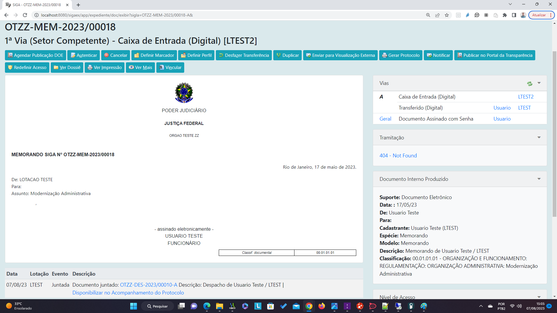Click Redefinir Acesso shield button

tap(27, 68)
